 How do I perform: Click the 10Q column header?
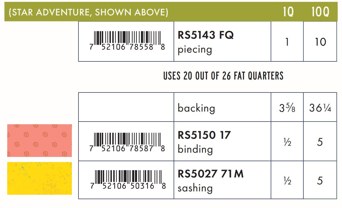tap(320, 12)
